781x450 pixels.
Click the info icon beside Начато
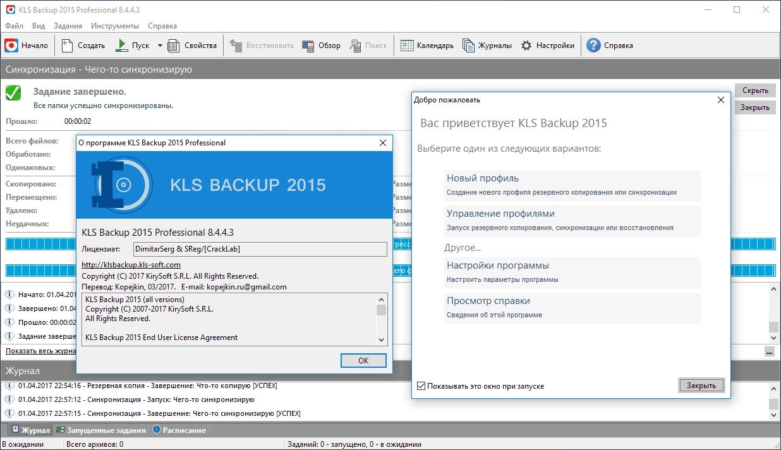pyautogui.click(x=9, y=295)
